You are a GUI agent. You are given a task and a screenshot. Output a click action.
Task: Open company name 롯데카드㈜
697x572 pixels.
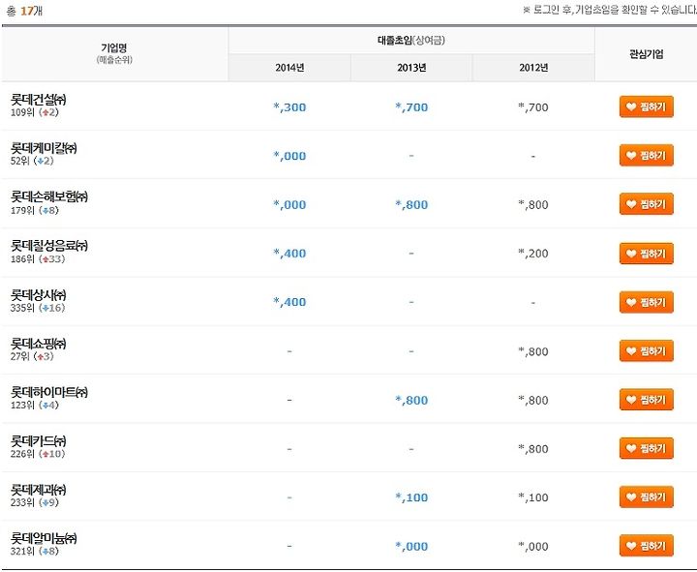[39, 441]
